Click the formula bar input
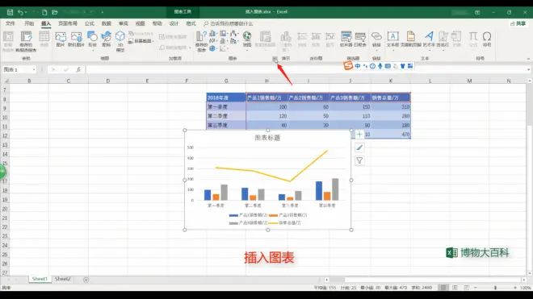Viewport: 533px width, 299px height. 306,69
